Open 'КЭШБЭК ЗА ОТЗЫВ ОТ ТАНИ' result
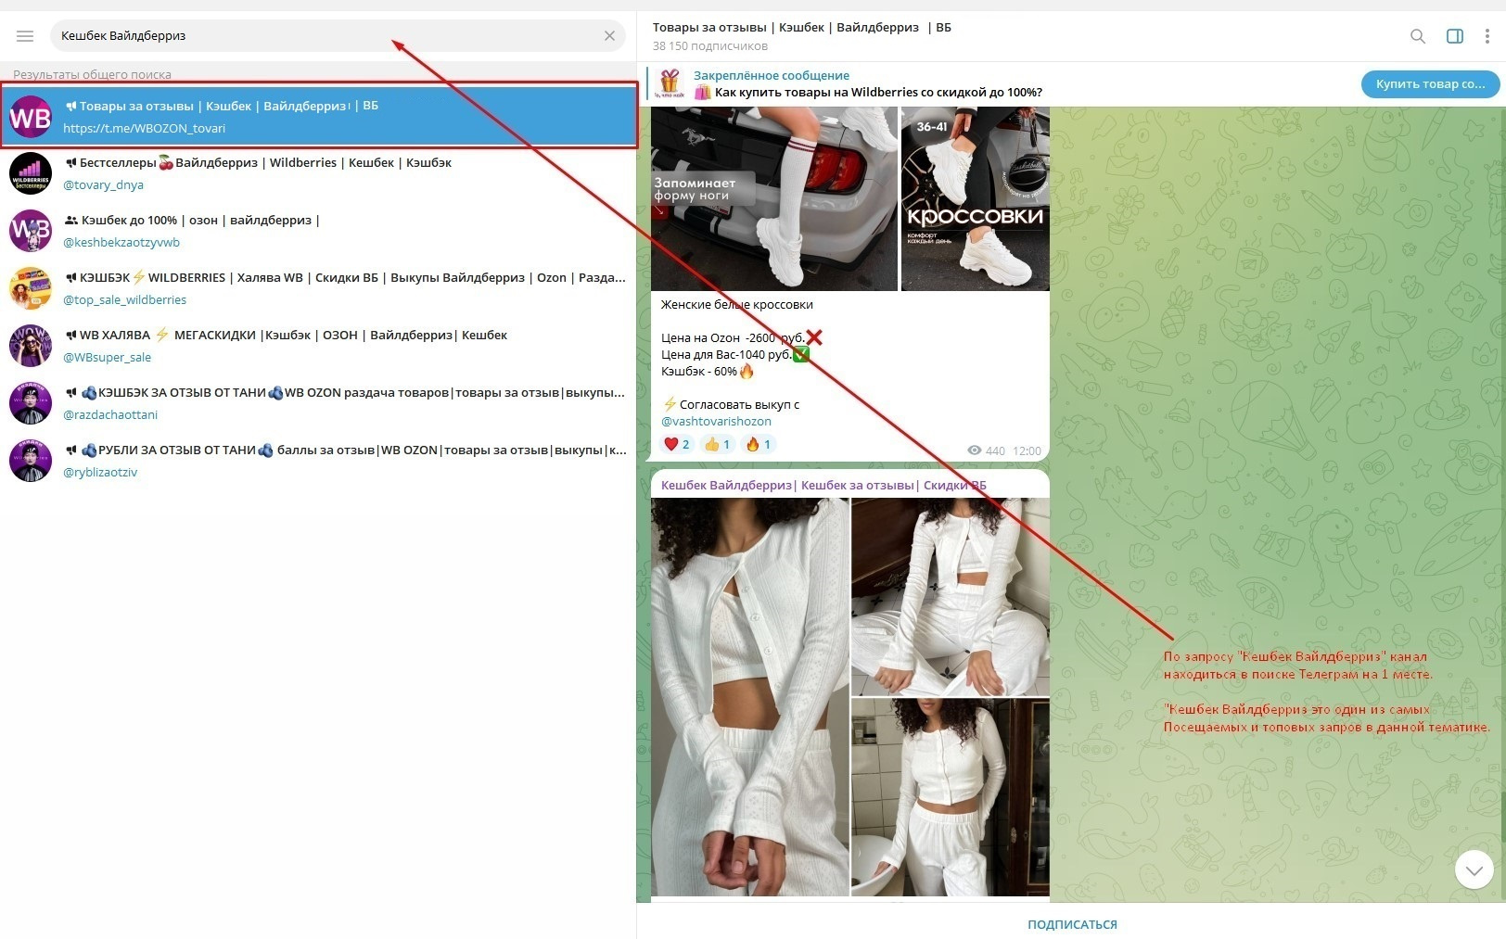The width and height of the screenshot is (1506, 939). coord(318,403)
